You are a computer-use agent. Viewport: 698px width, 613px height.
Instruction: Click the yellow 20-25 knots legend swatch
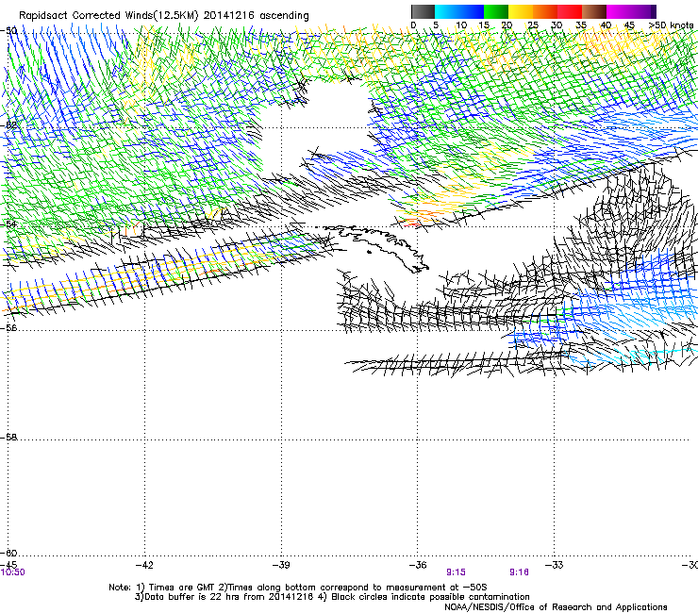click(521, 11)
